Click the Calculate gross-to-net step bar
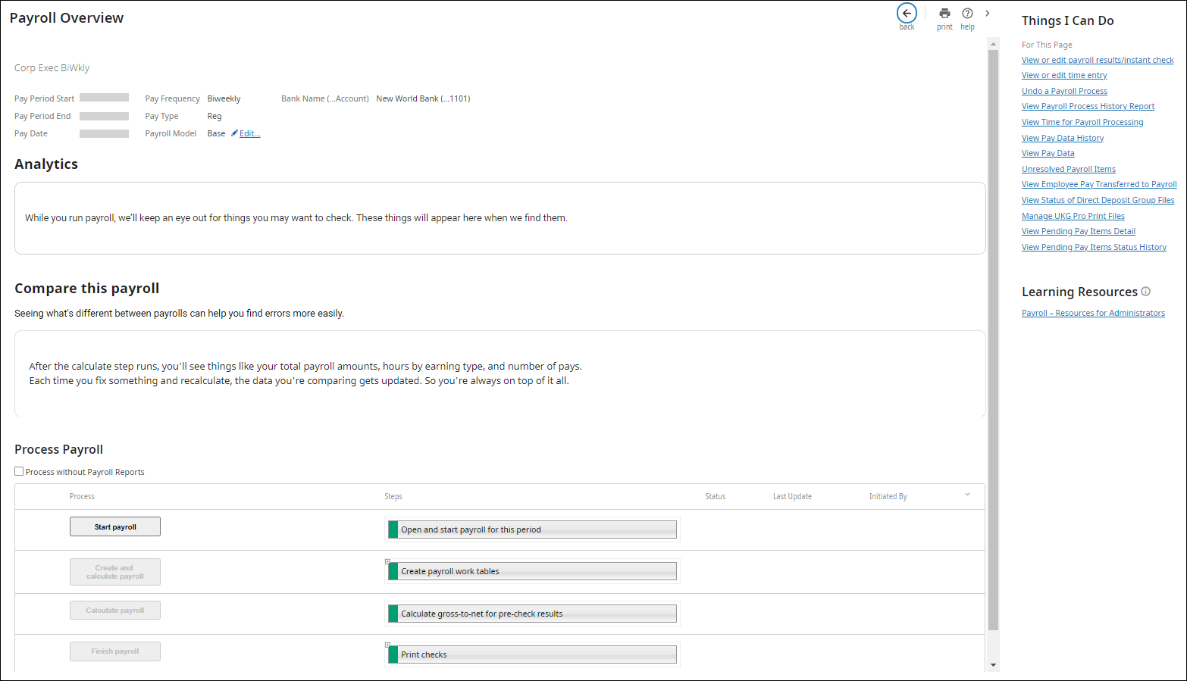This screenshot has width=1187, height=681. [532, 614]
